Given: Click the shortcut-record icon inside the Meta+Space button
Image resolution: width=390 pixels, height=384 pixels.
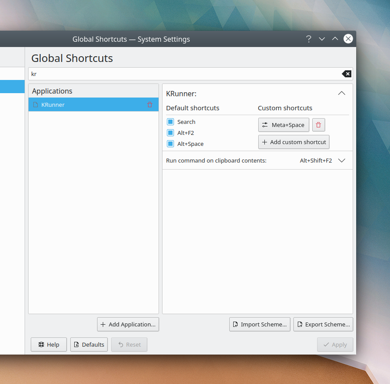Looking at the screenshot, I should pyautogui.click(x=264, y=125).
